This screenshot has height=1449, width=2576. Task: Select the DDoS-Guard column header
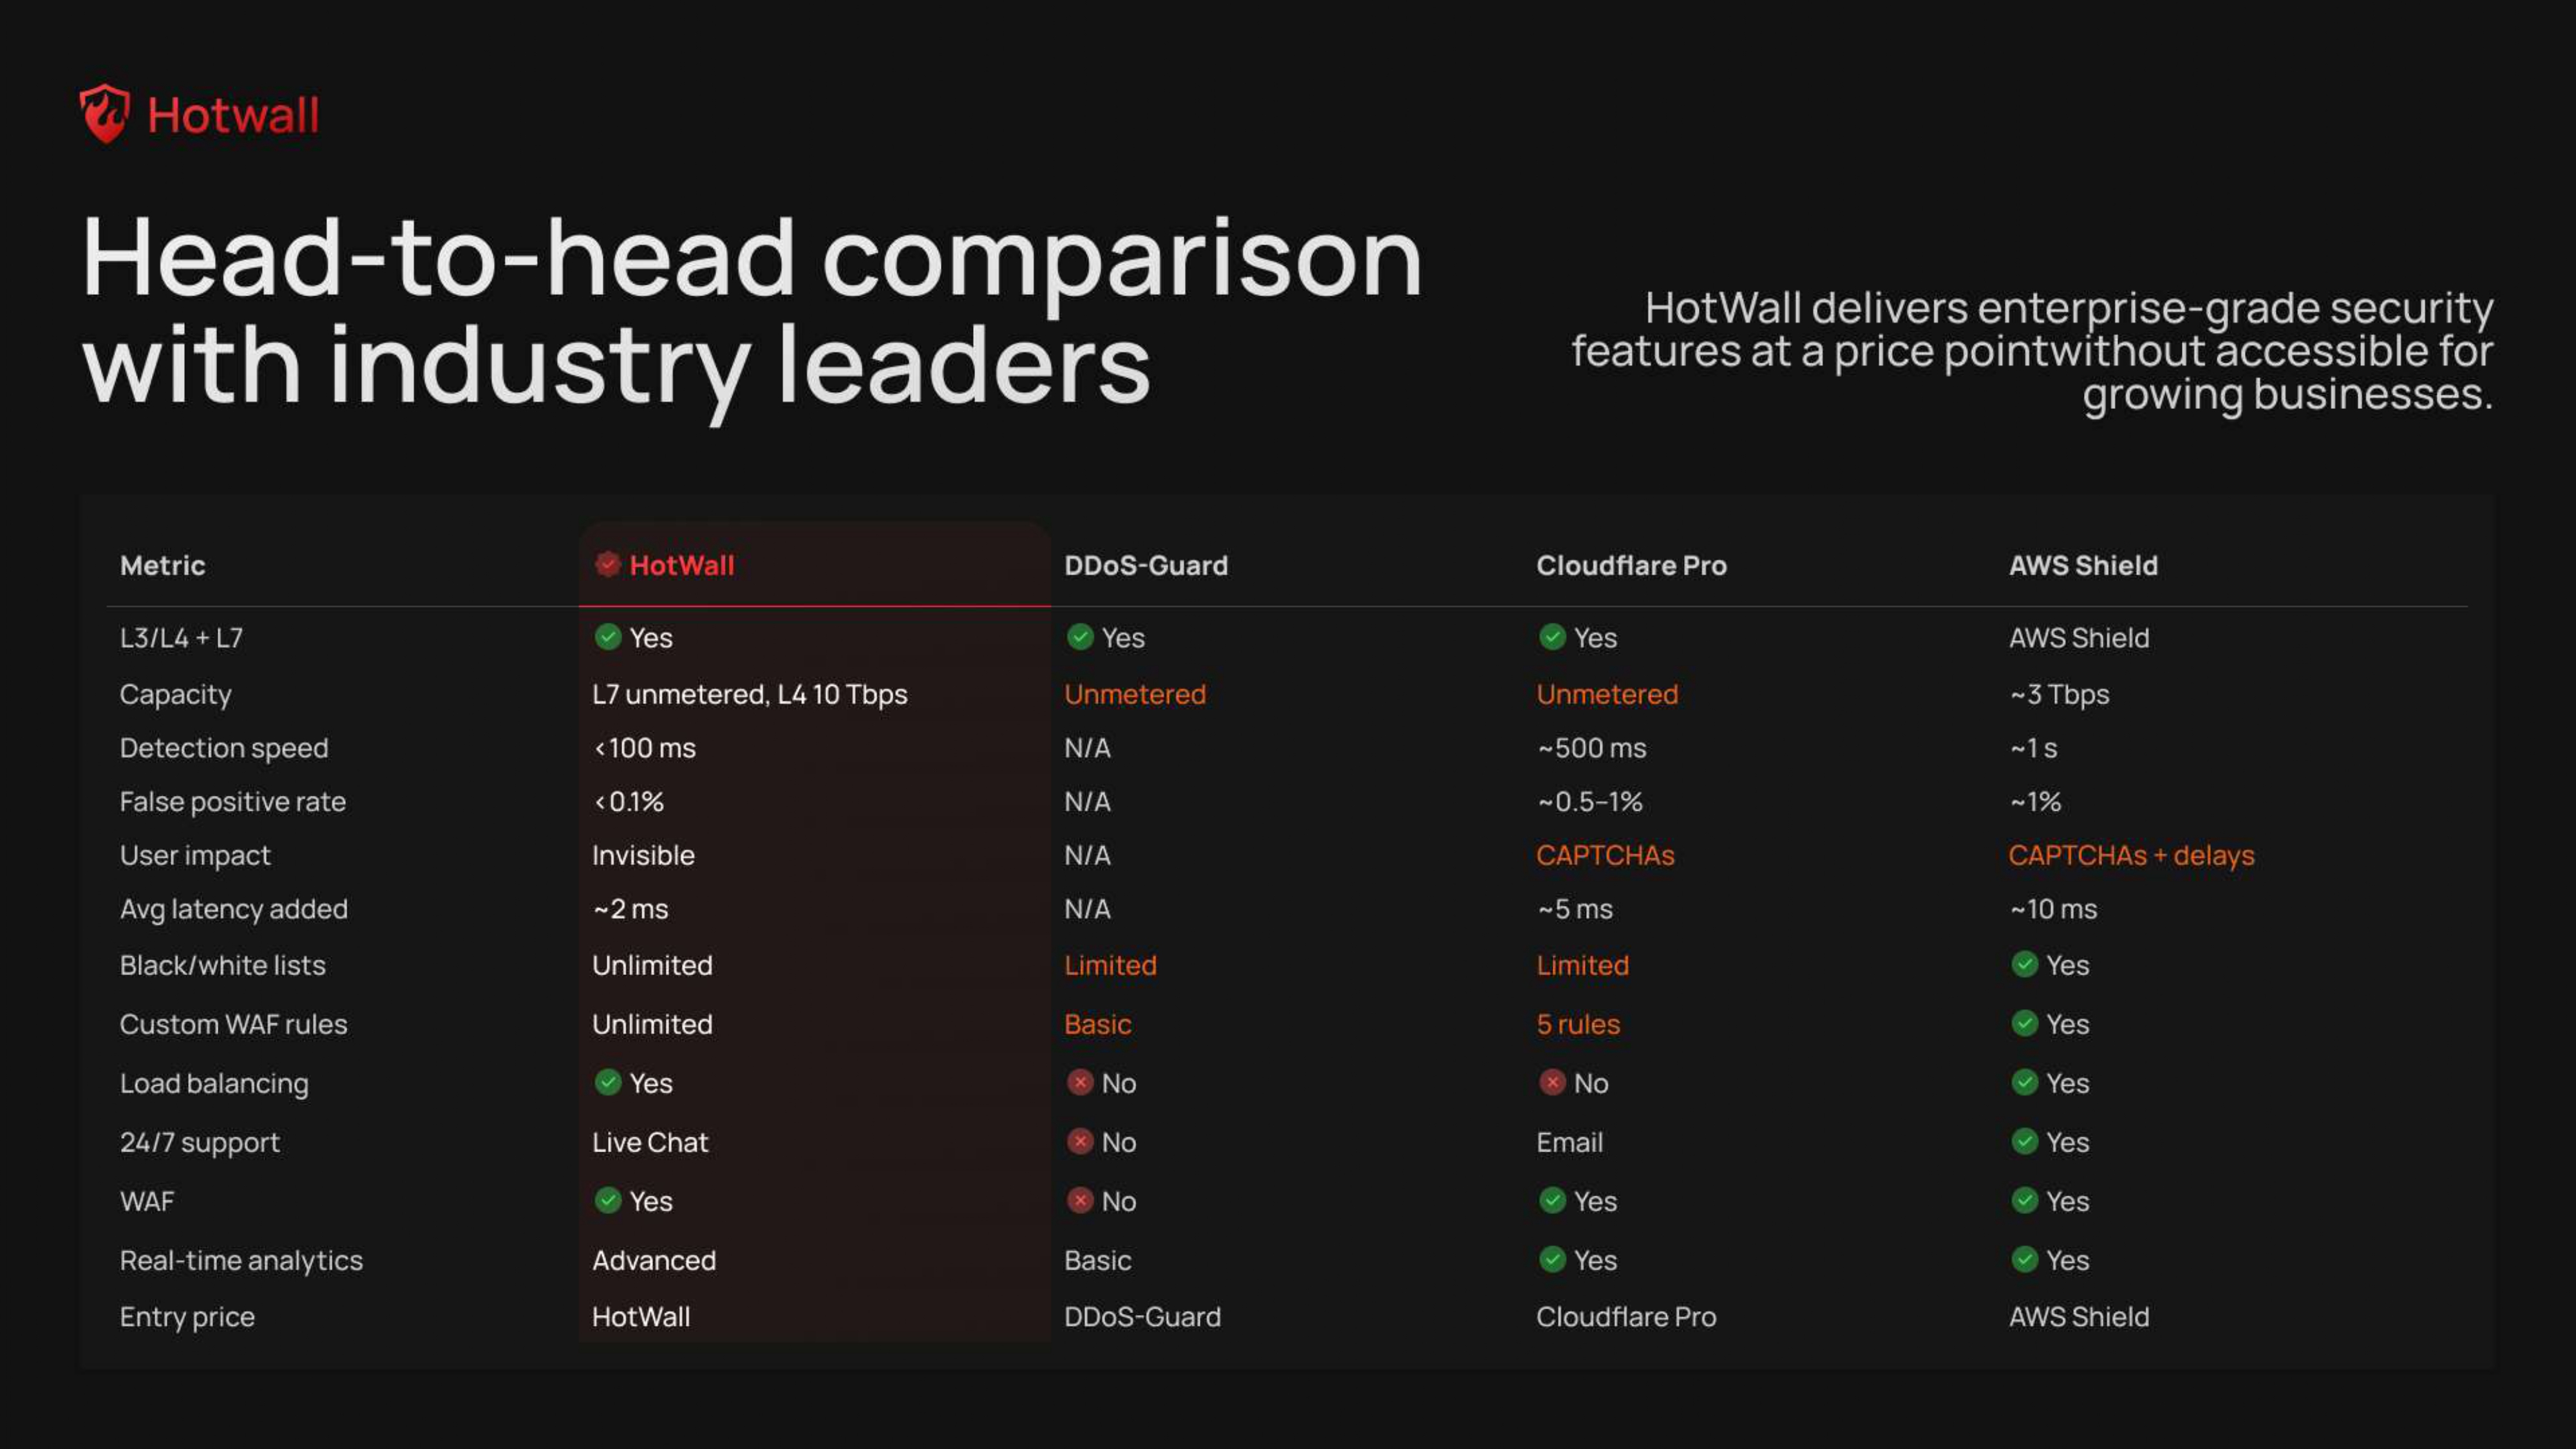coord(1146,565)
